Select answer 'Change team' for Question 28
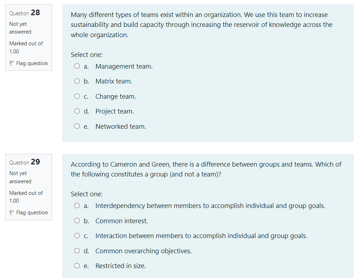The width and height of the screenshot is (357, 278). tap(77, 96)
